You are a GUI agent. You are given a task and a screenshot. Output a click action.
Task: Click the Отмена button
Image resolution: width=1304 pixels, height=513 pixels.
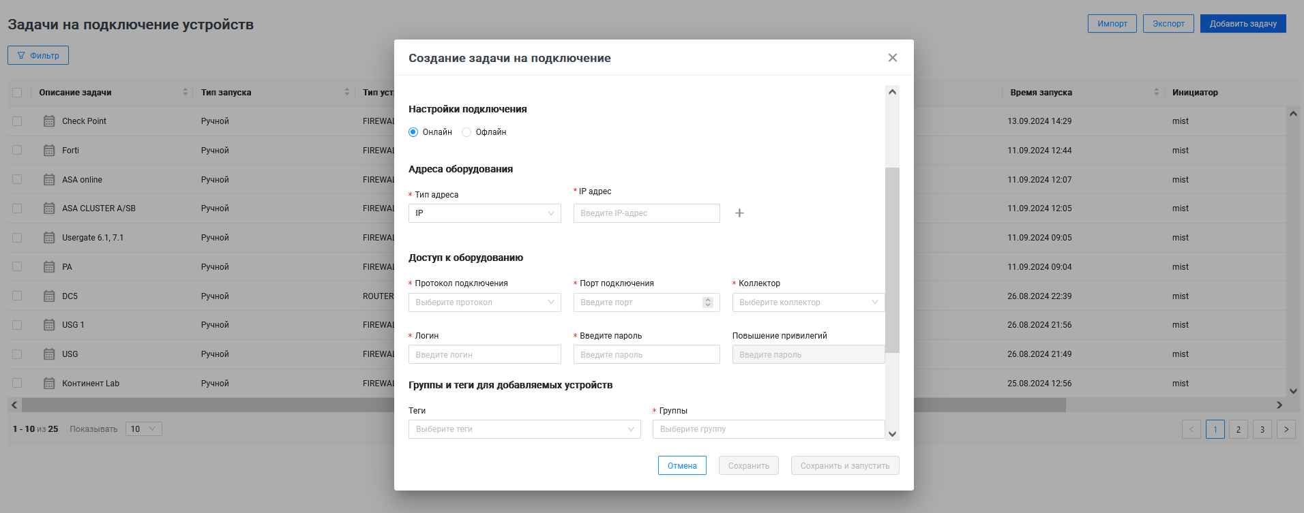(x=682, y=466)
